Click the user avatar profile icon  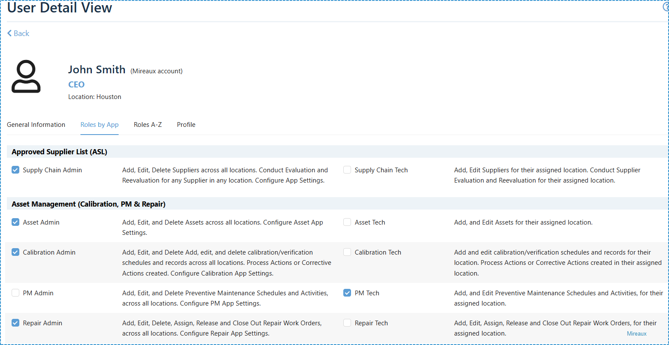(26, 77)
